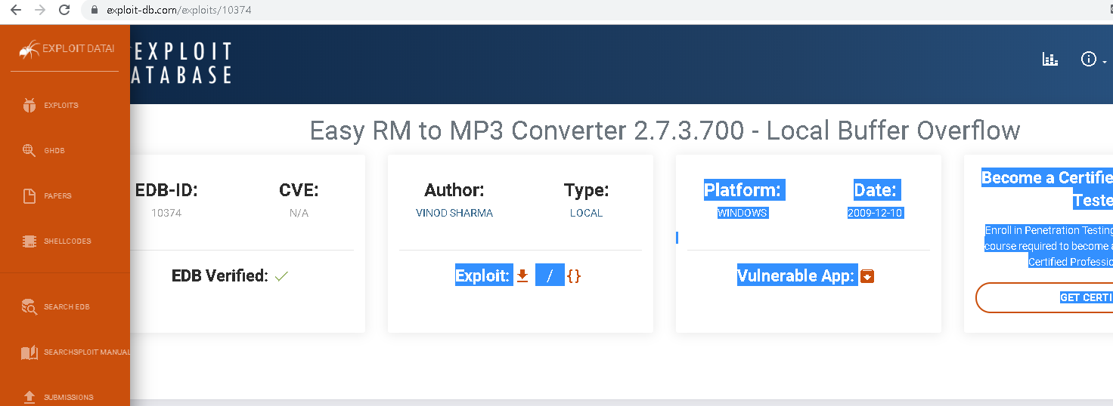Click the EDB-ID value 10374
Screen dimensions: 1113x406
(x=166, y=214)
